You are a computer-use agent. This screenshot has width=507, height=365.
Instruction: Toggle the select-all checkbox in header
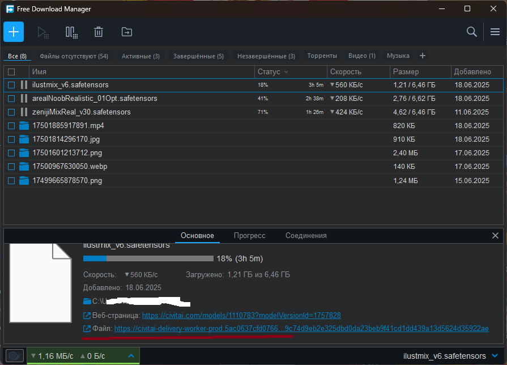[x=11, y=72]
